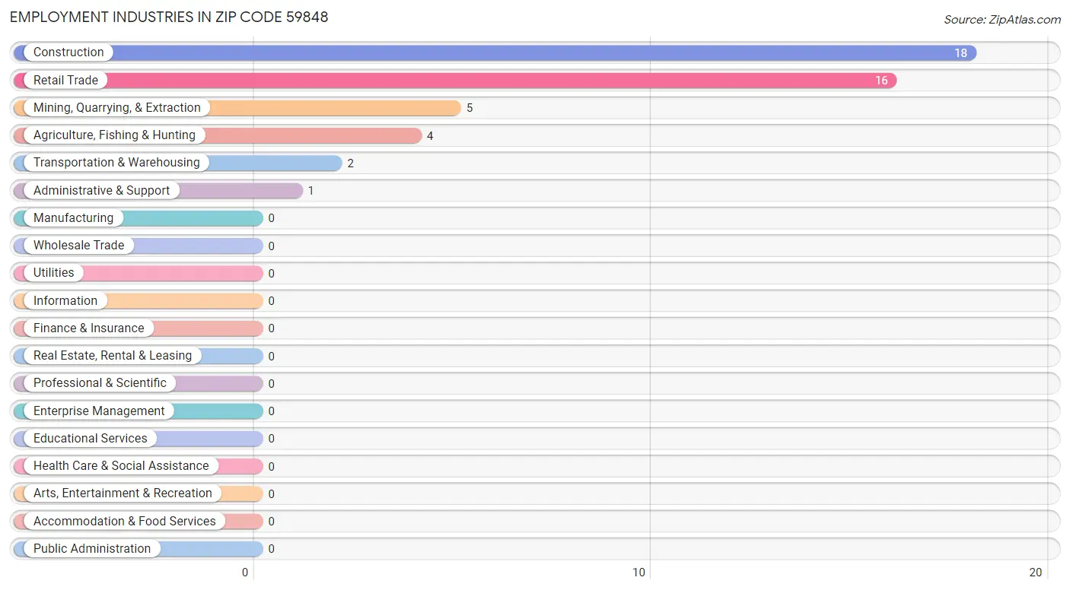Click the value 0 beside Public Administration bar
1070x590 pixels.
coord(271,549)
